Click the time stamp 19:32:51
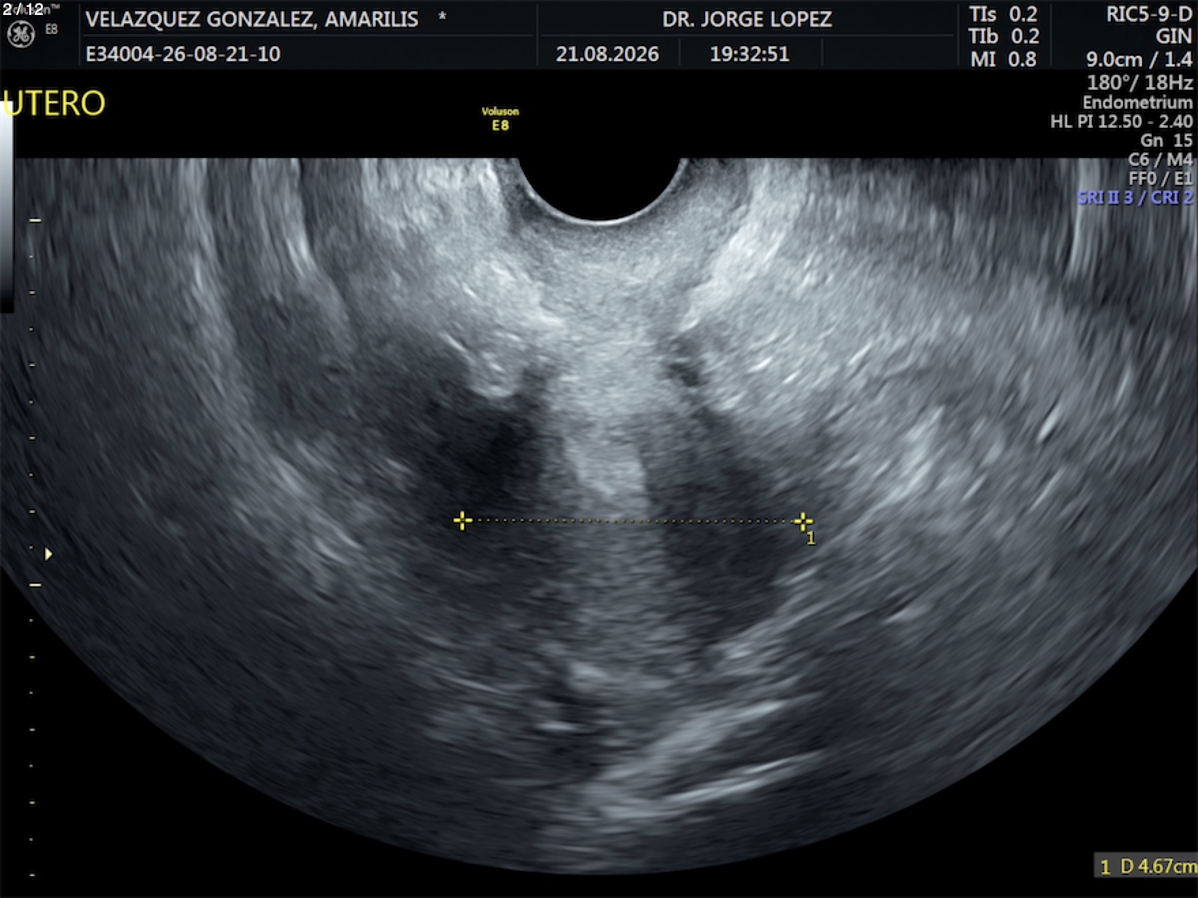The image size is (1198, 898). click(x=749, y=54)
